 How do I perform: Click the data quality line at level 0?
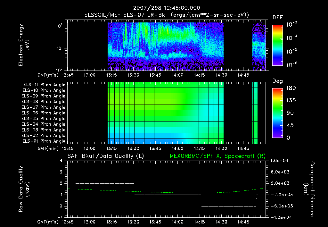(x=229, y=206)
